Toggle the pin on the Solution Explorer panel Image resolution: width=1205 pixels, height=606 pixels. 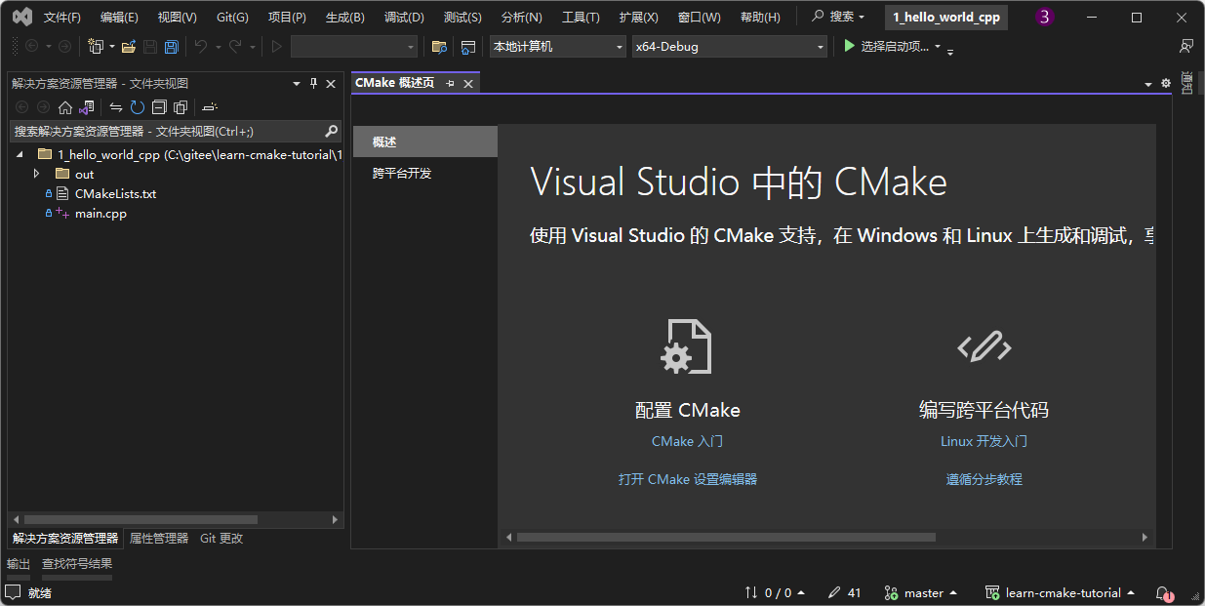click(x=312, y=83)
